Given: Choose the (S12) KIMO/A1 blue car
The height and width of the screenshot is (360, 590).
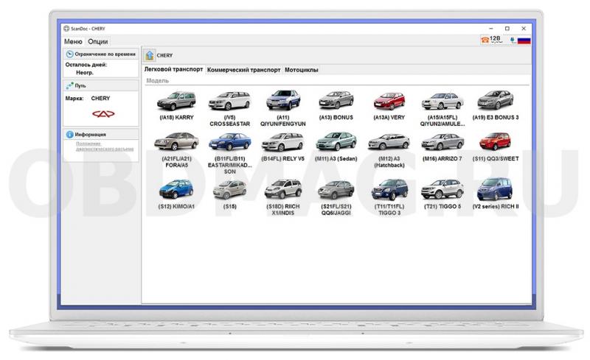Looking at the screenshot, I should point(176,194).
